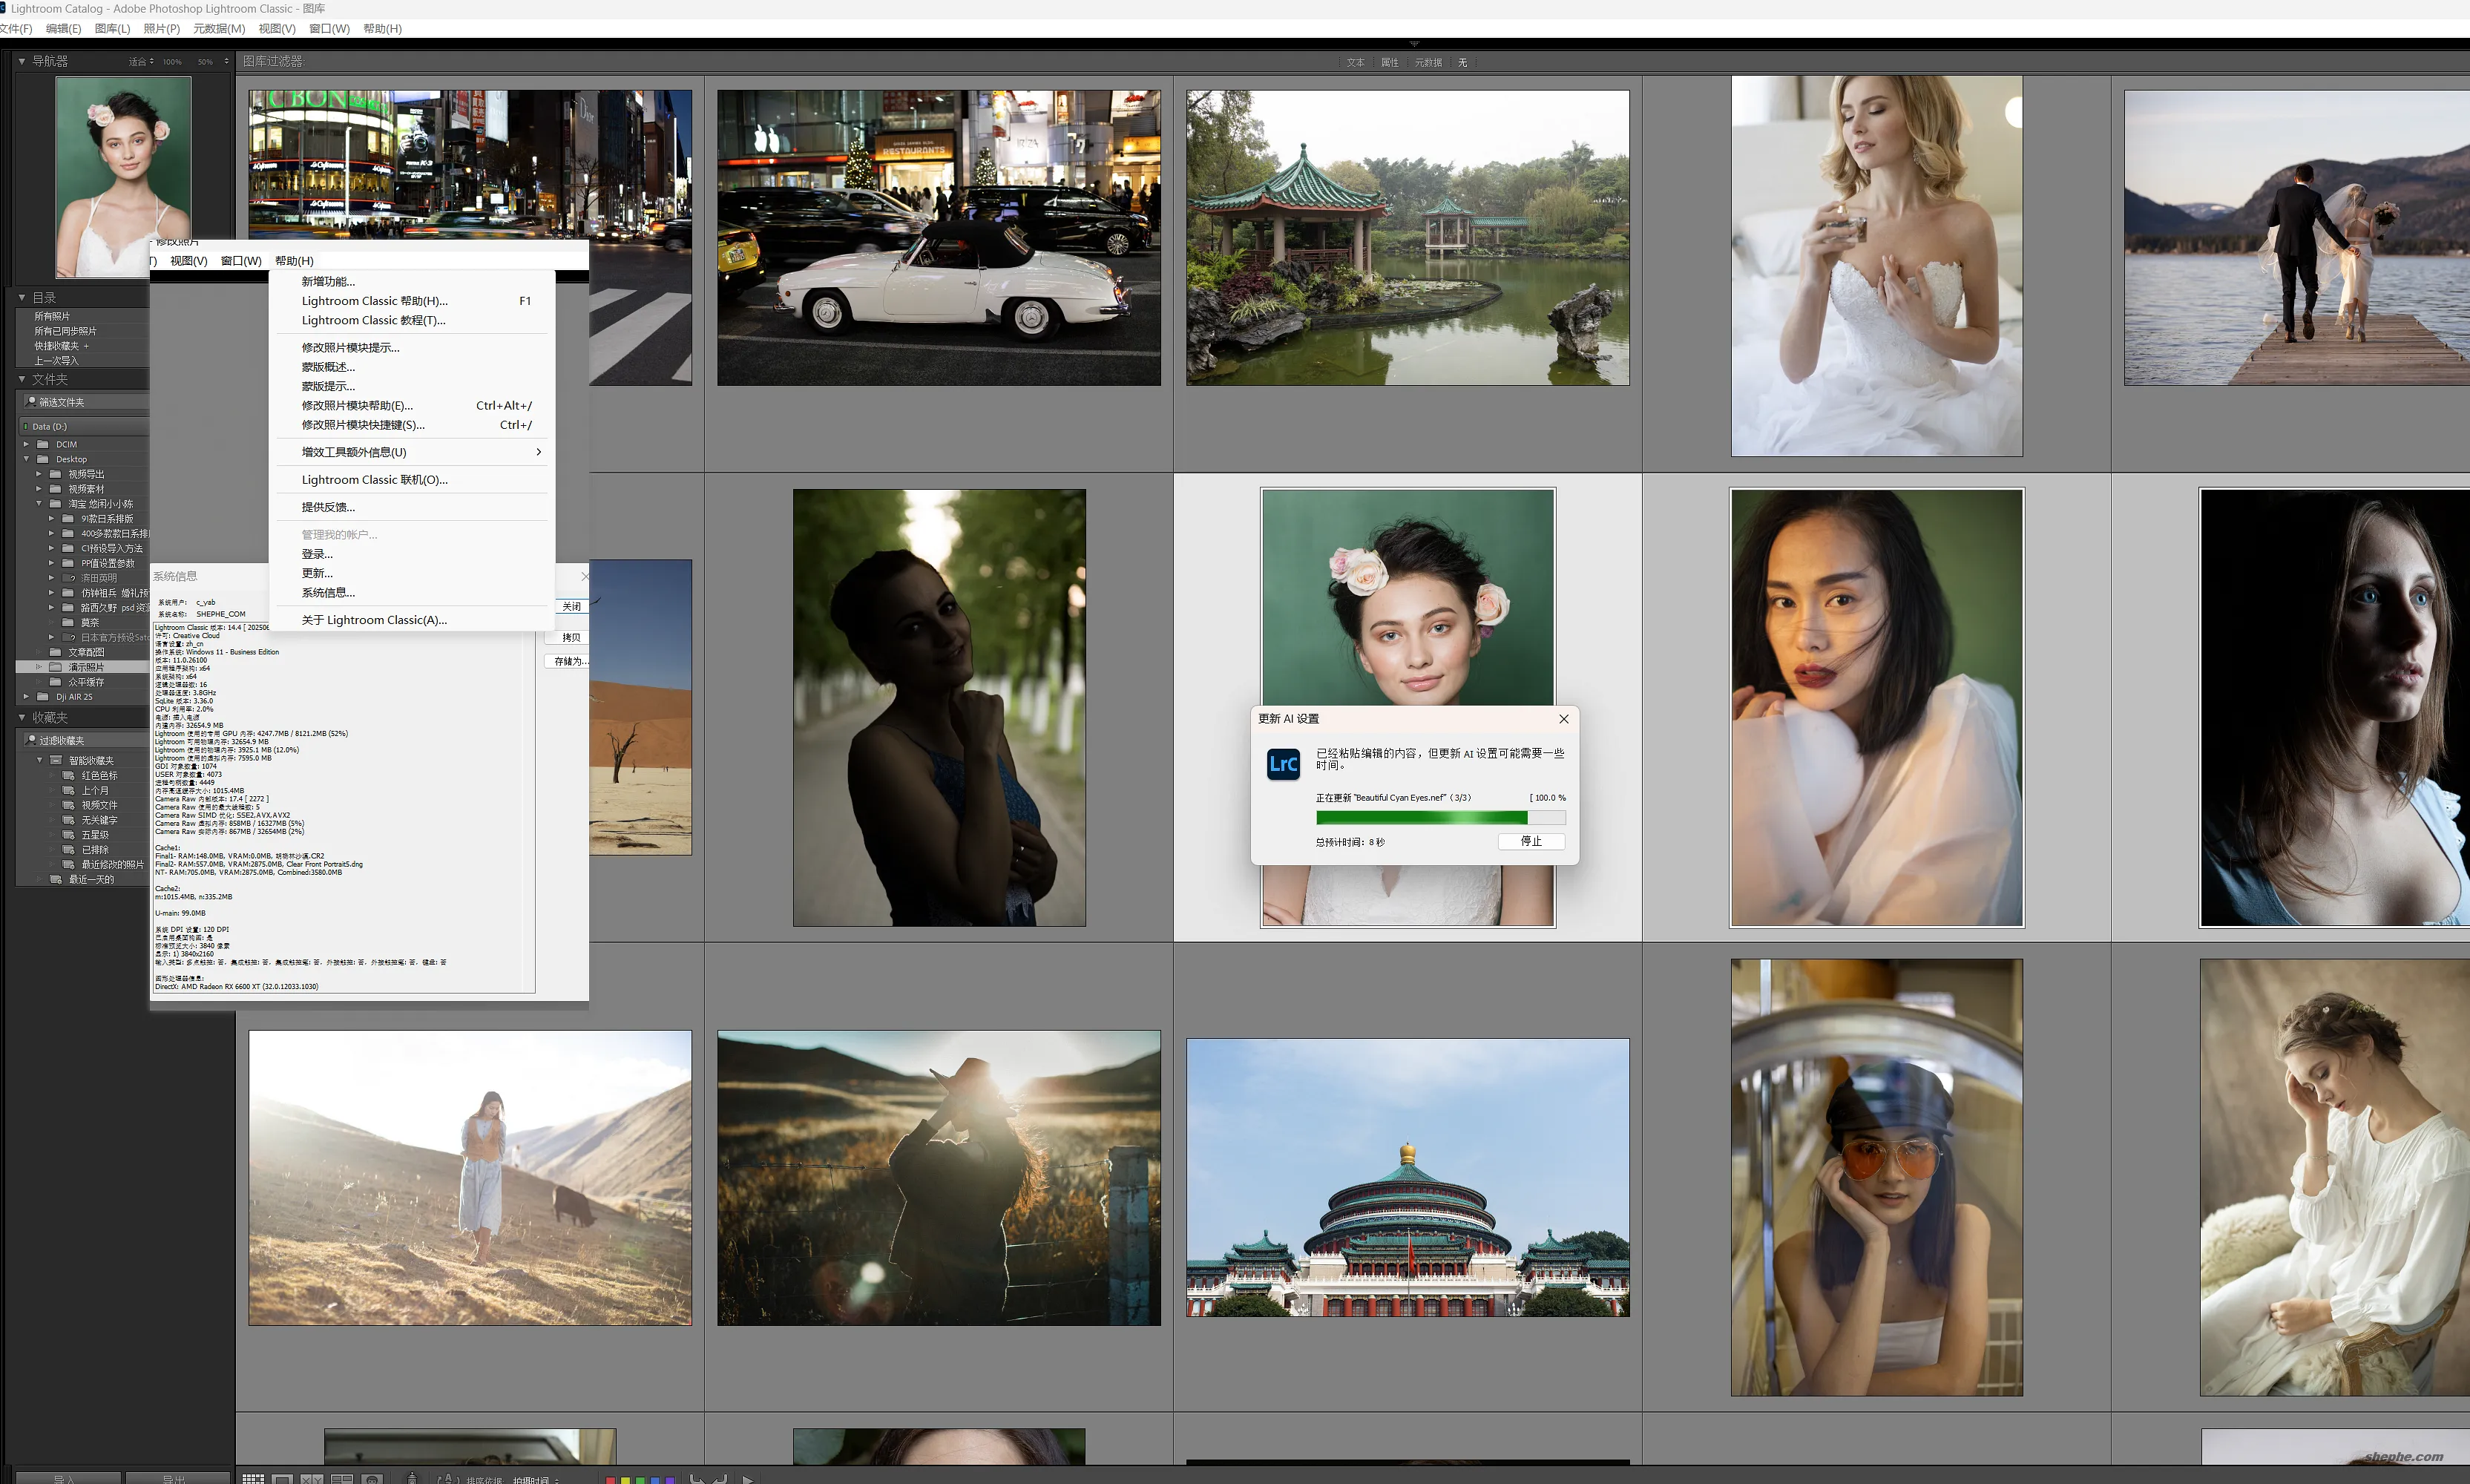Select 文本 library filter tab

(1355, 62)
